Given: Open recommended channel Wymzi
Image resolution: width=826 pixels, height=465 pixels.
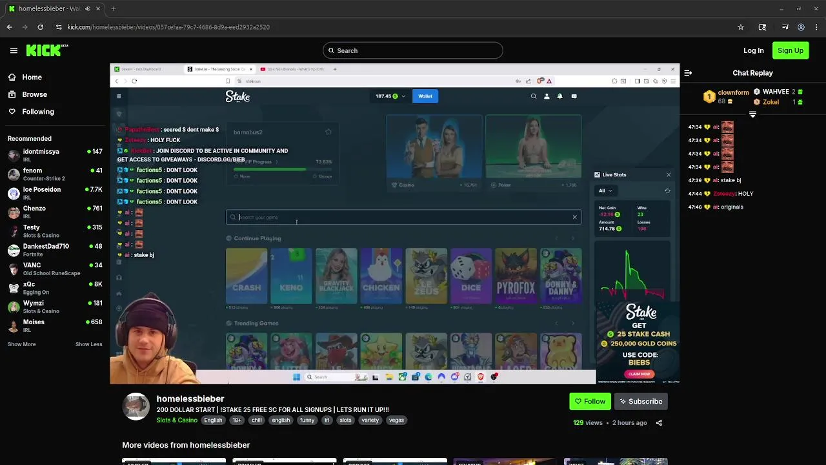Looking at the screenshot, I should coord(55,307).
